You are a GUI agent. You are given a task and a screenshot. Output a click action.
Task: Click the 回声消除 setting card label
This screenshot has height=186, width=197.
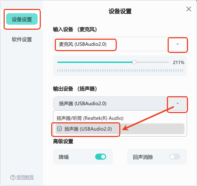143,157
